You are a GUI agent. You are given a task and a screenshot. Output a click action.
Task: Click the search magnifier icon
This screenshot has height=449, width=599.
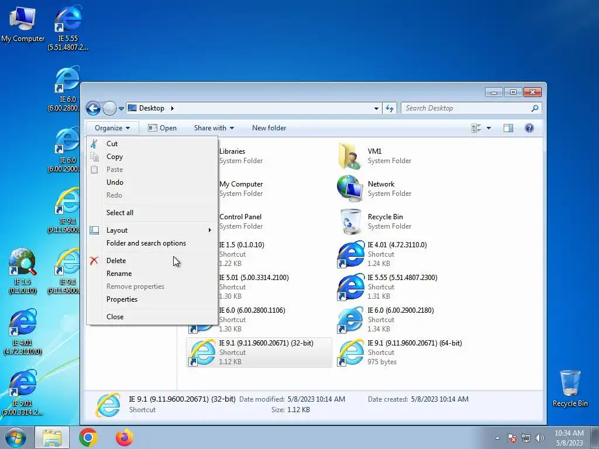click(x=535, y=108)
